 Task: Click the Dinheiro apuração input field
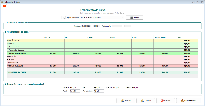click(75, 87)
